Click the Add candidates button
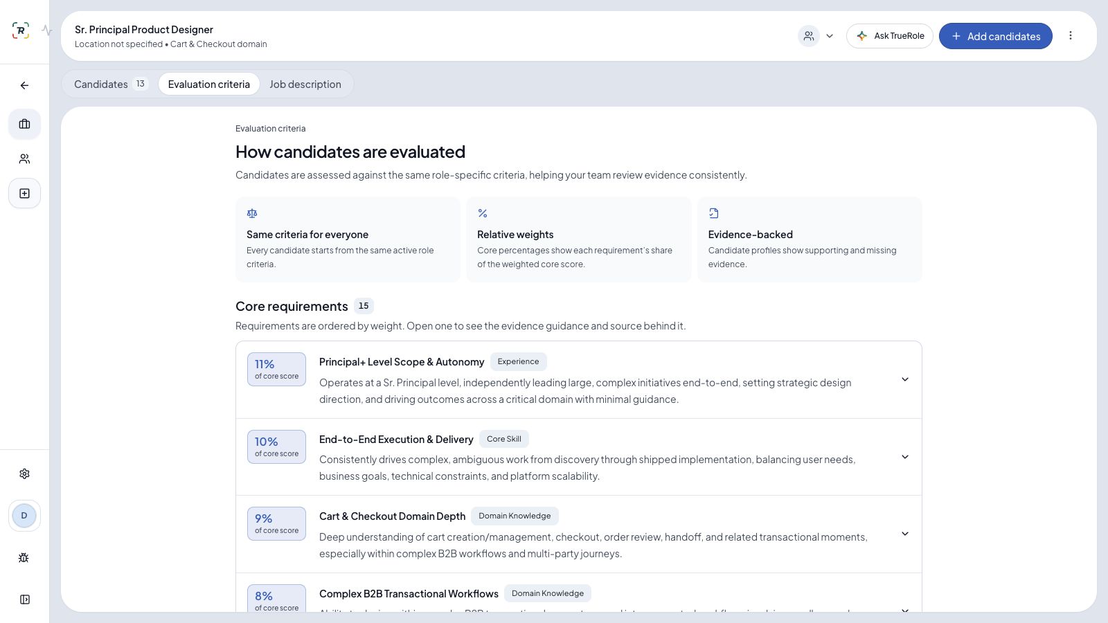Screen dimensions: 1108x623 coord(995,36)
